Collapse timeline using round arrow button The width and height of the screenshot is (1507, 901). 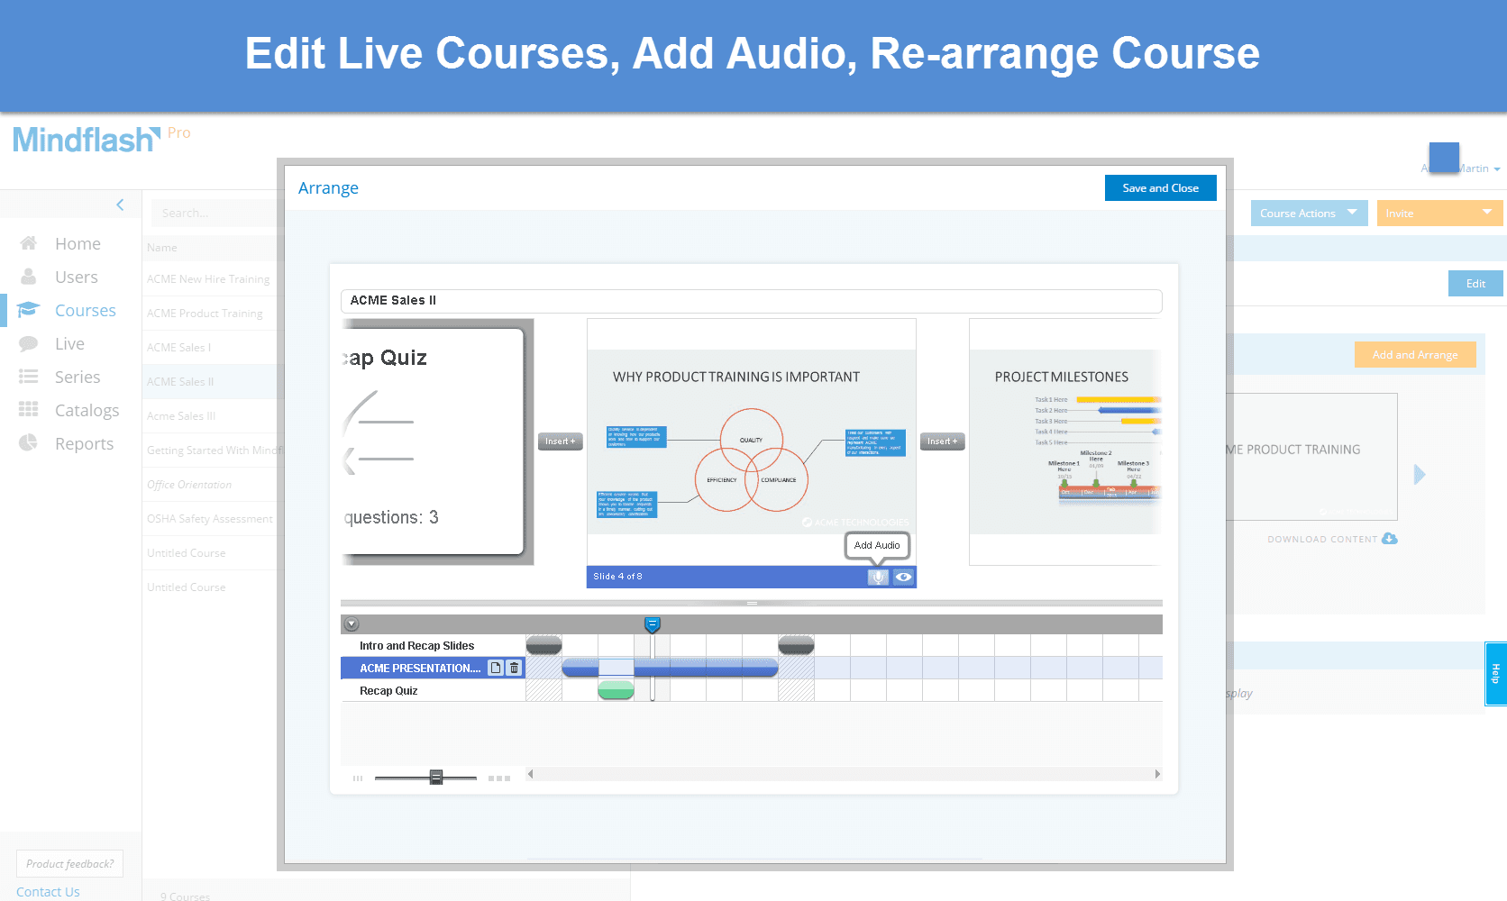pos(352,624)
